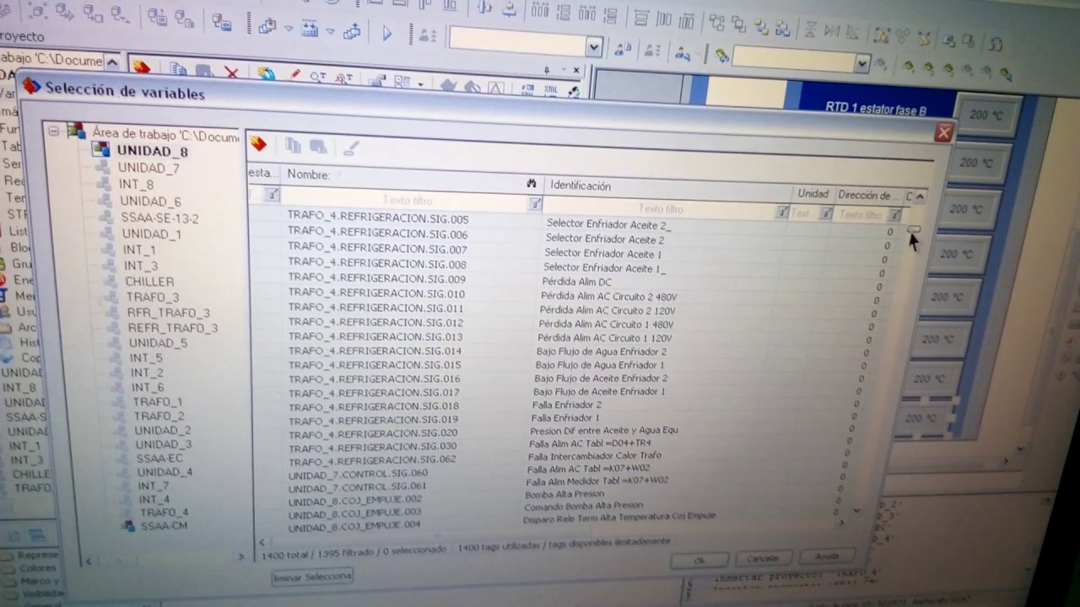Click the blue play/run arrow in top toolbar

click(387, 34)
